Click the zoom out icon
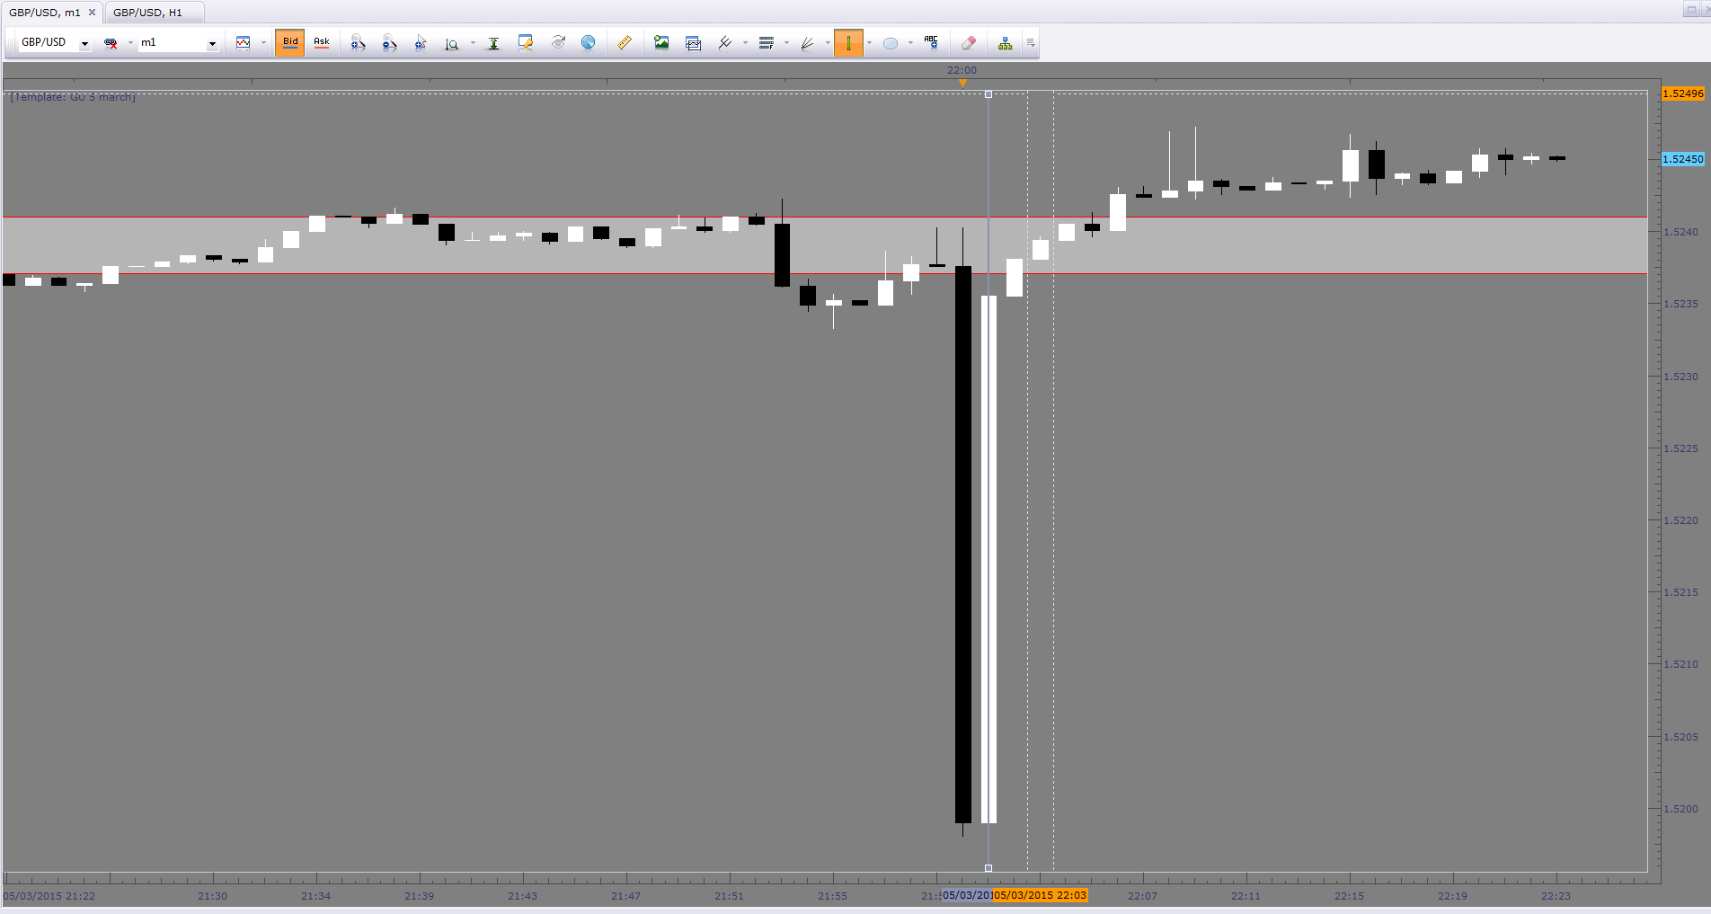The width and height of the screenshot is (1711, 914). (x=389, y=43)
